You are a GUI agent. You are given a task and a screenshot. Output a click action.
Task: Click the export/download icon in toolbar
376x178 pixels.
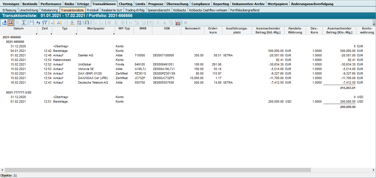[x=5, y=23]
